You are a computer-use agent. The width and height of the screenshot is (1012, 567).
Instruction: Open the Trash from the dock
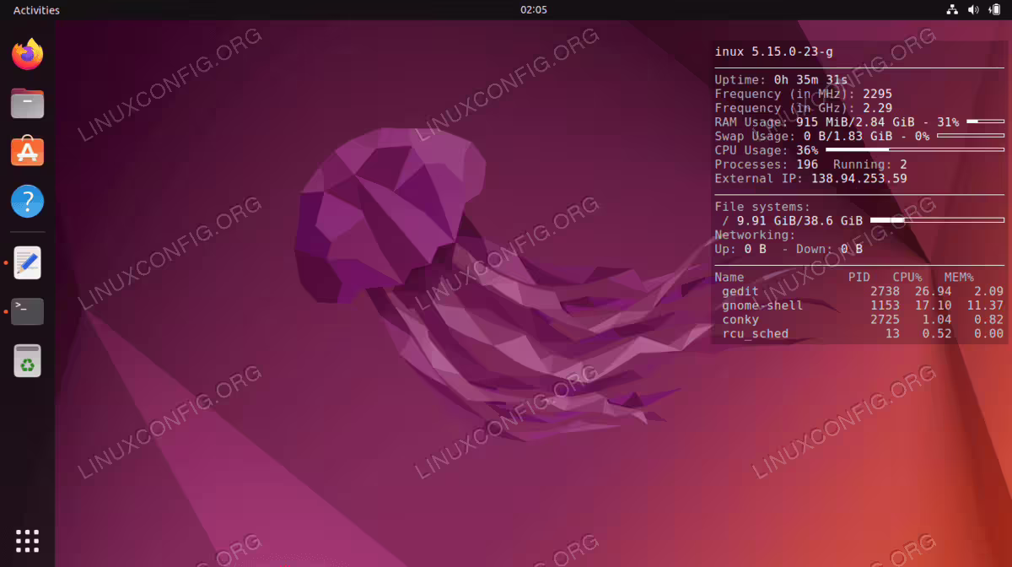point(27,361)
